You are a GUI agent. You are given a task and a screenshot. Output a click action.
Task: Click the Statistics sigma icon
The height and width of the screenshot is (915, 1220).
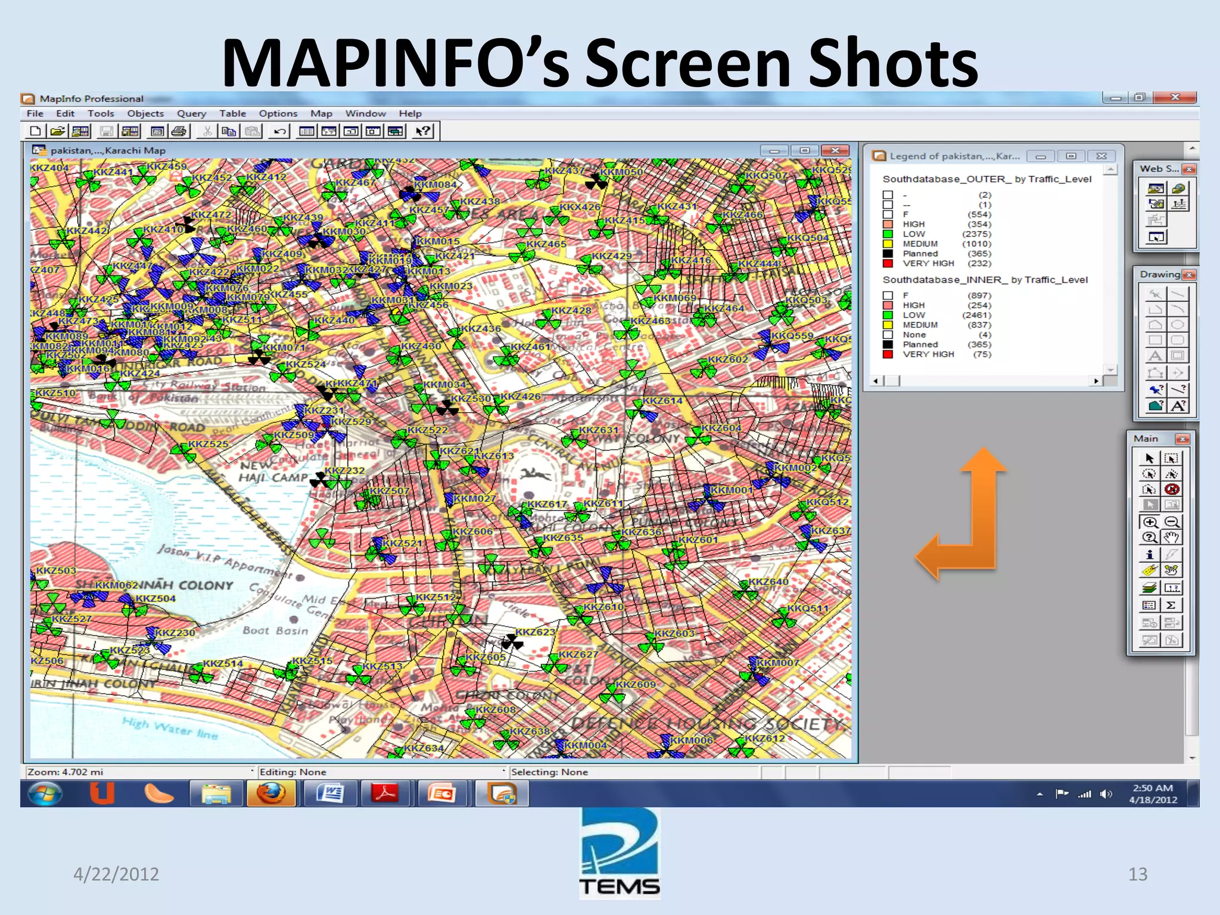tap(1172, 605)
